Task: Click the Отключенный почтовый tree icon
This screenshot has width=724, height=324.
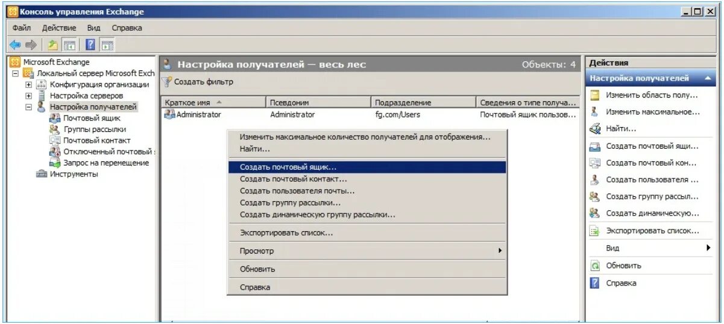Action: [x=55, y=152]
